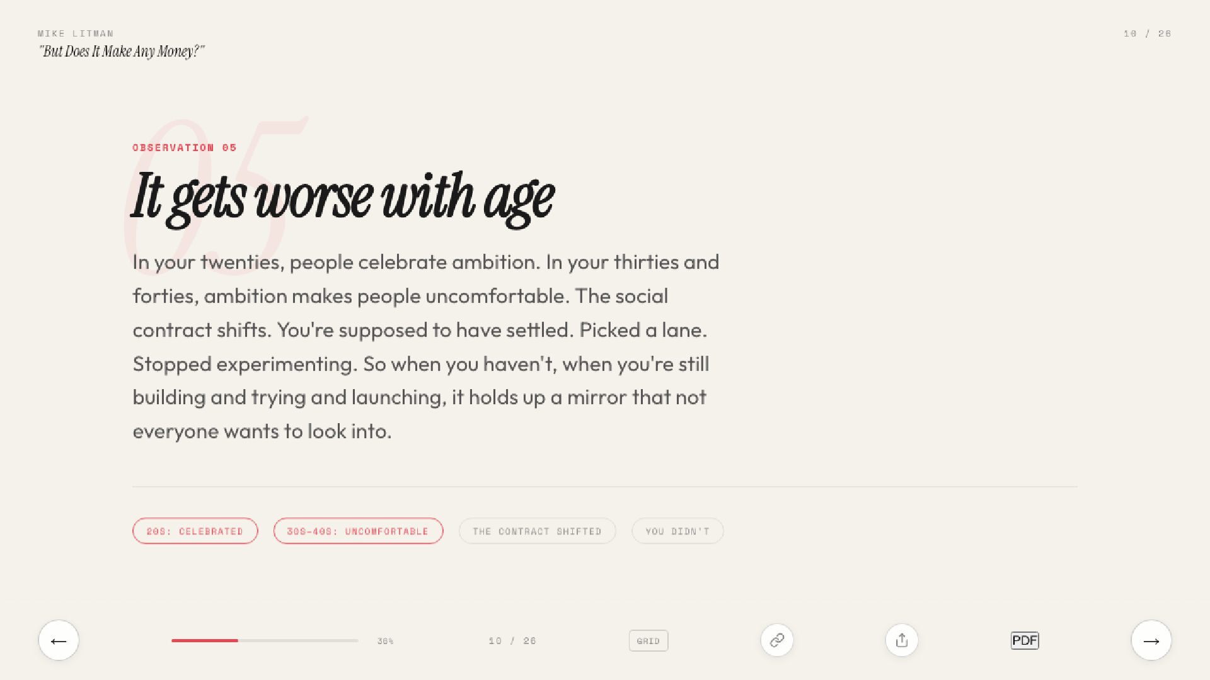Open the GRID slide overview

(648, 641)
